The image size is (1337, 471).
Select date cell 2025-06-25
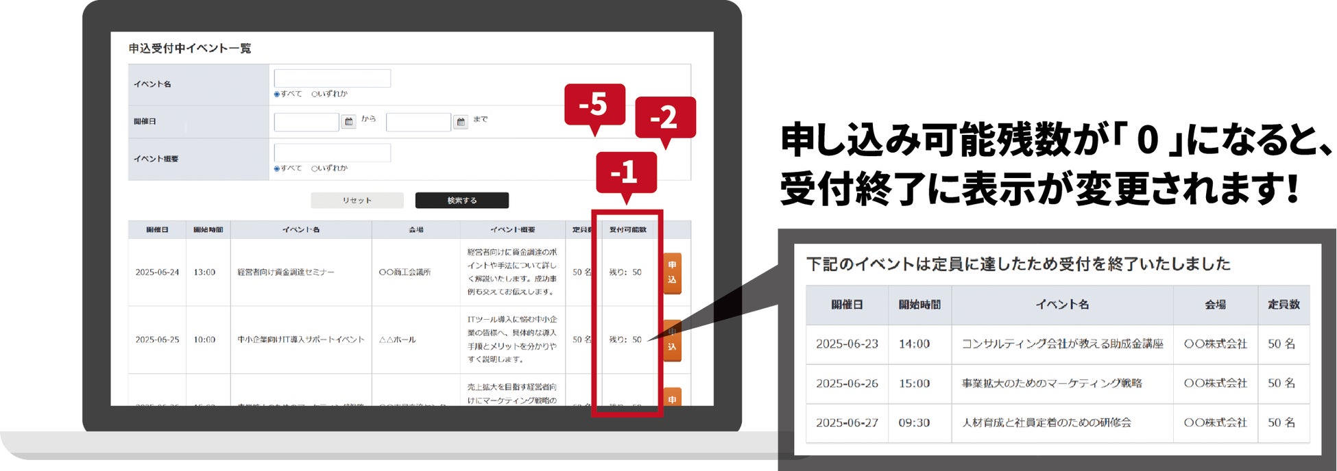click(x=157, y=340)
